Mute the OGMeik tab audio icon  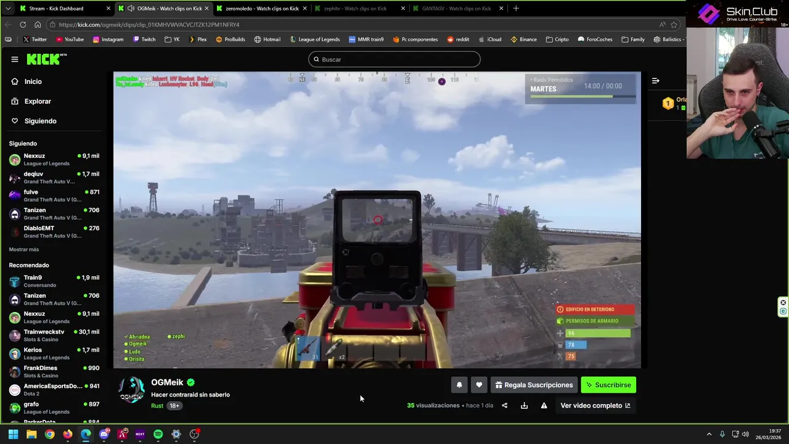coord(131,9)
